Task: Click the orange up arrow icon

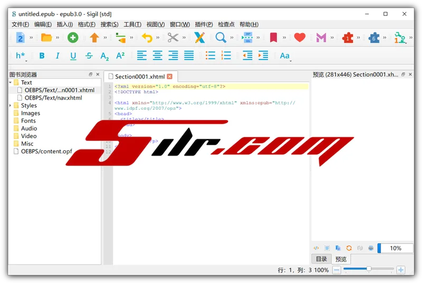Action: coord(94,37)
